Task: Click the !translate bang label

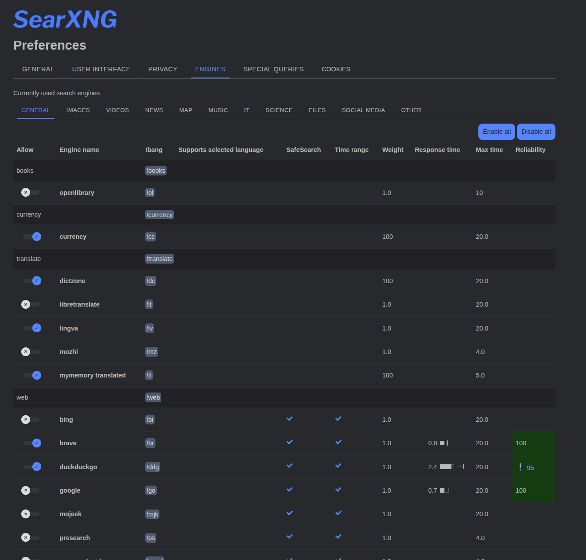Action: [x=159, y=259]
